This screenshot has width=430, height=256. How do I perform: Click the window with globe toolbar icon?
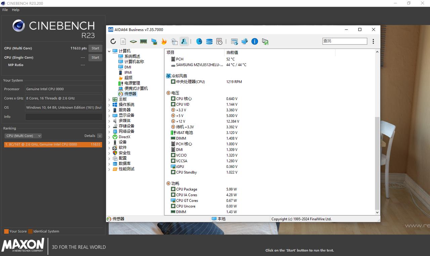[x=234, y=41]
